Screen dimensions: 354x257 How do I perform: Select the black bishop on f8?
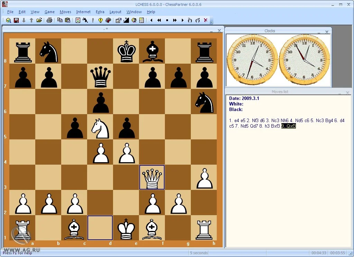pyautogui.click(x=152, y=51)
